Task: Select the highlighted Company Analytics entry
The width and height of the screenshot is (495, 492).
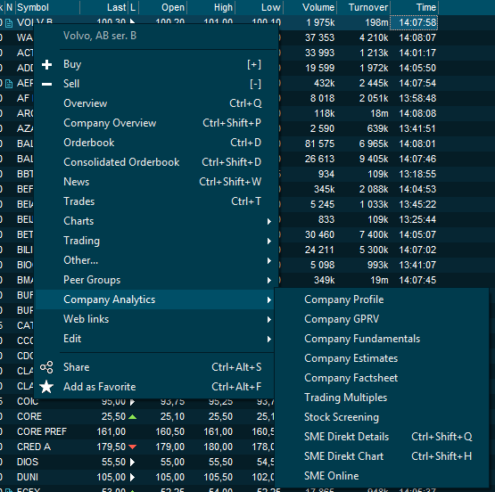Action: pyautogui.click(x=153, y=299)
